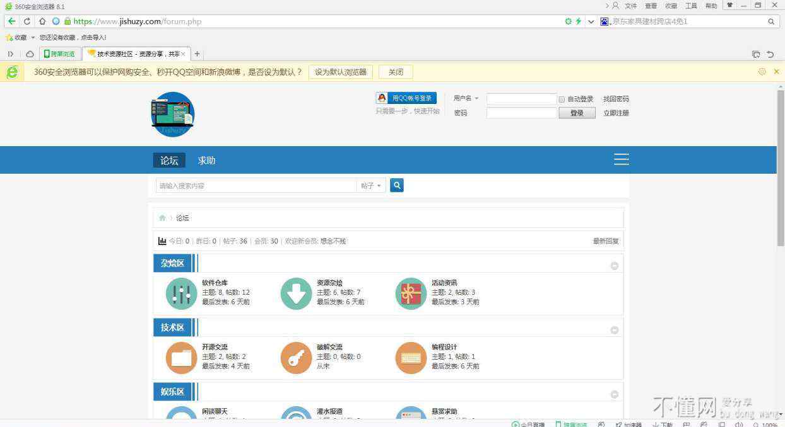Open the 开源交流 folder icon

click(x=181, y=358)
